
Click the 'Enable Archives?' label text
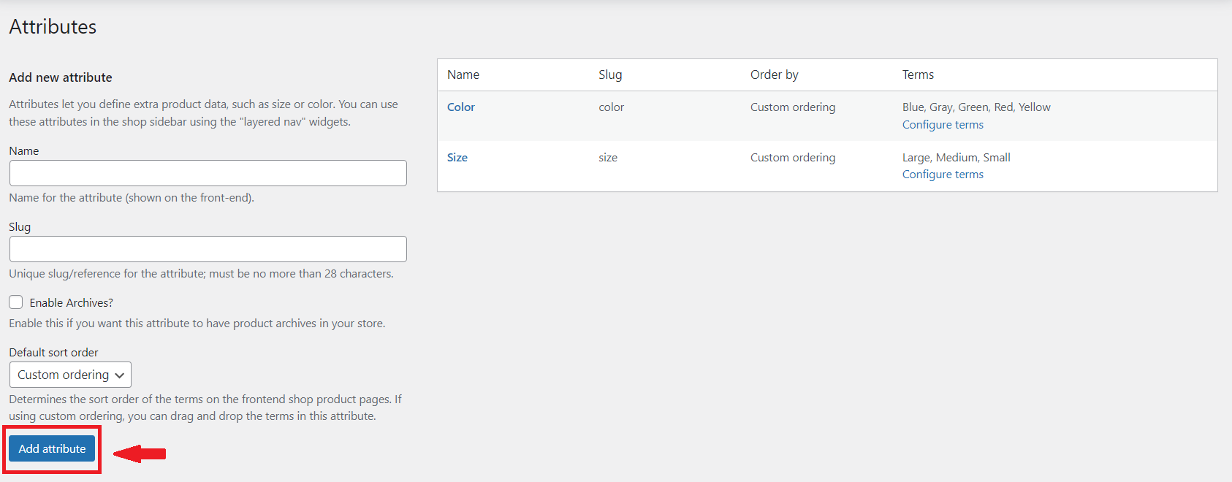click(71, 302)
